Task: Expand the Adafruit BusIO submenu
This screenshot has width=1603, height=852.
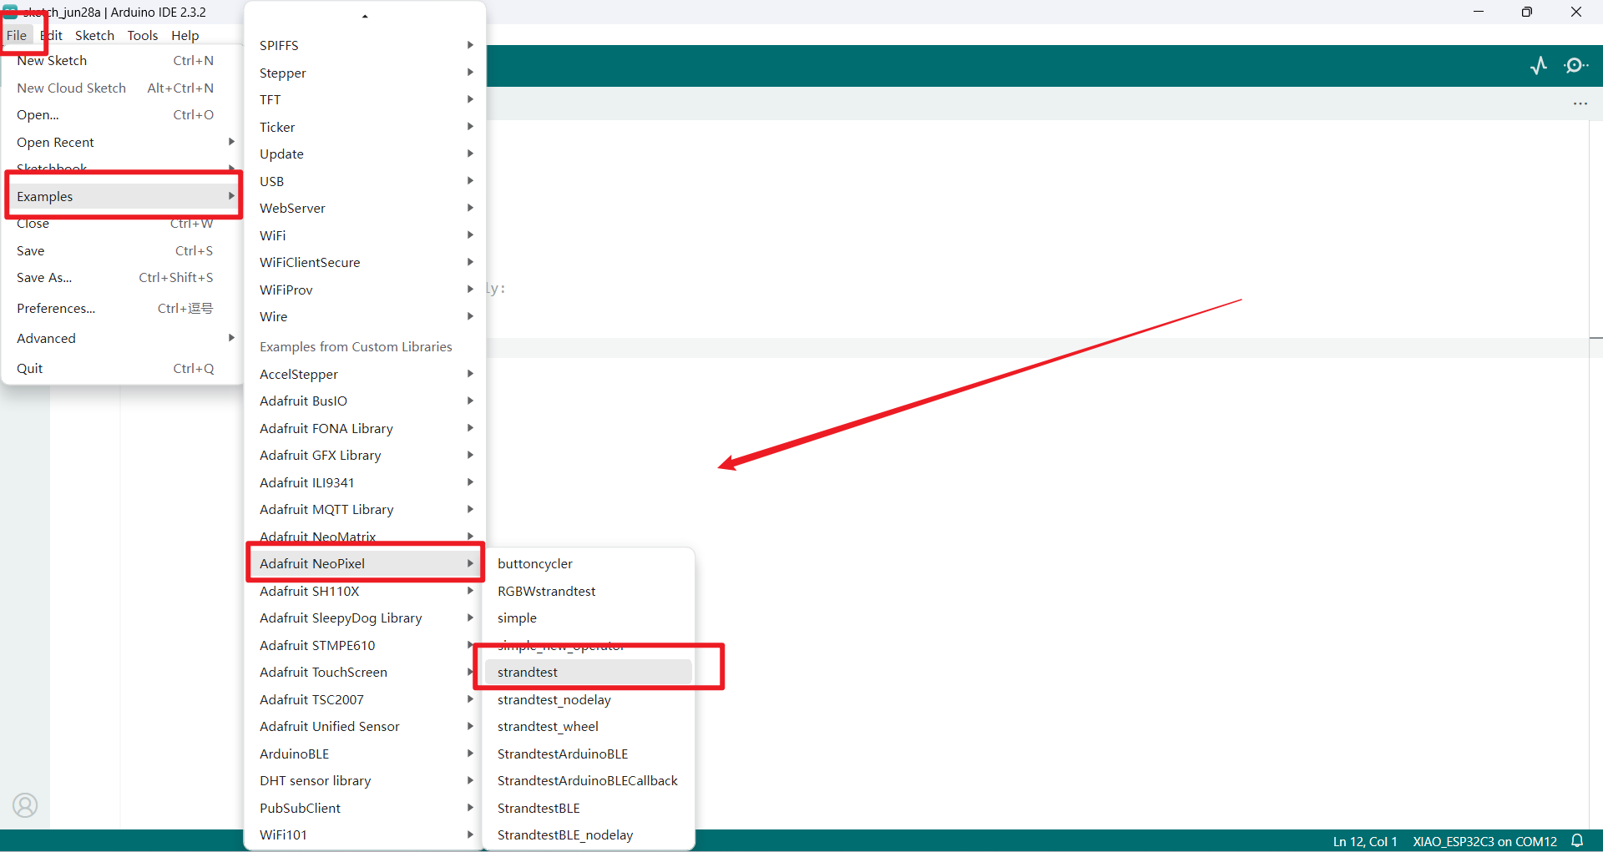Action: pos(365,401)
